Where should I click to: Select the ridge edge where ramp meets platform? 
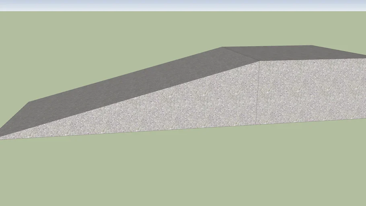pos(241,54)
